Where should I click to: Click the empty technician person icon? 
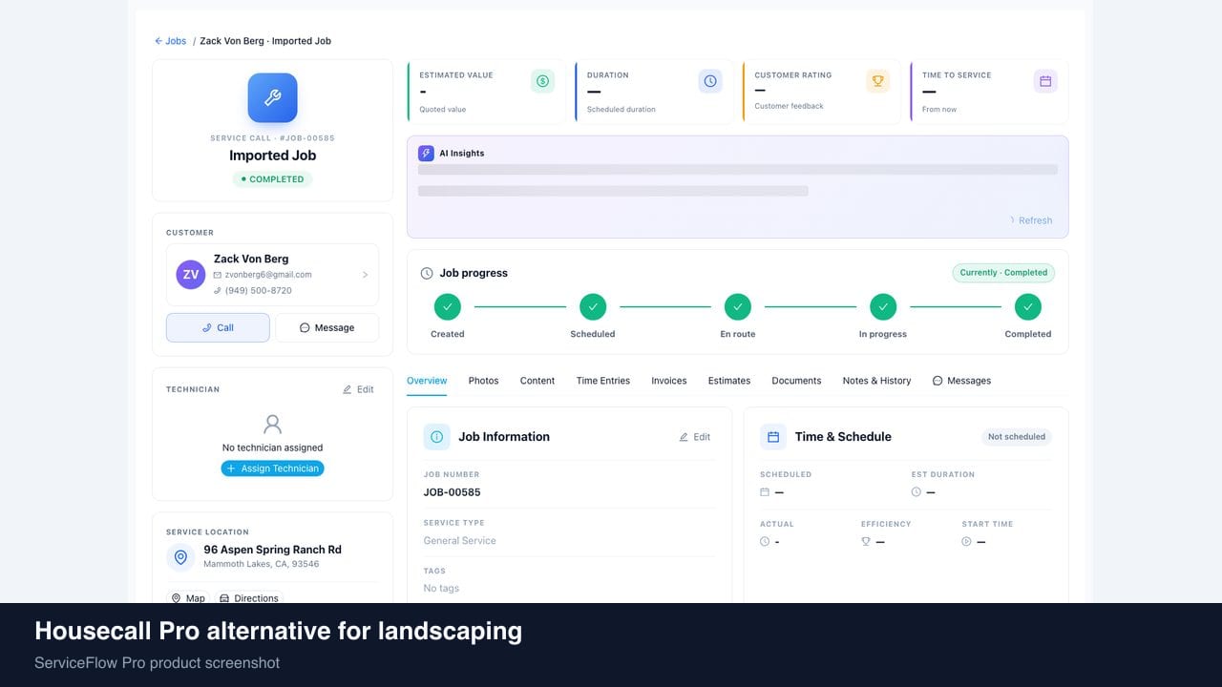pyautogui.click(x=273, y=424)
